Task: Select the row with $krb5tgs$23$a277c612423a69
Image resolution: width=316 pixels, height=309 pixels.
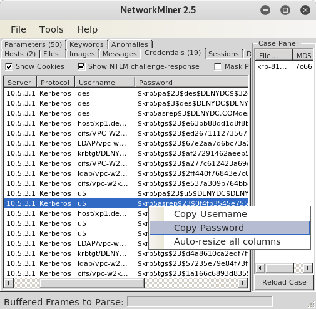Action: point(126,163)
